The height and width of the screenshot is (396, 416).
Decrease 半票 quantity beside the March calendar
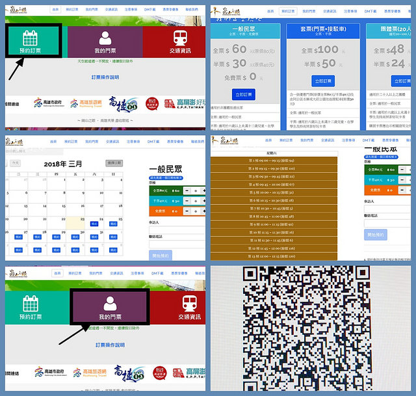point(187,202)
